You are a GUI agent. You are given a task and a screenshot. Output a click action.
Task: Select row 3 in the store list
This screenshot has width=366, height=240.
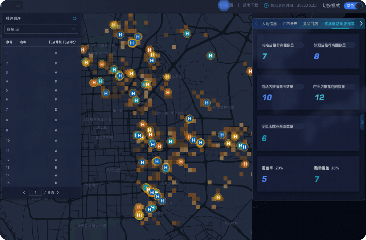41,72
